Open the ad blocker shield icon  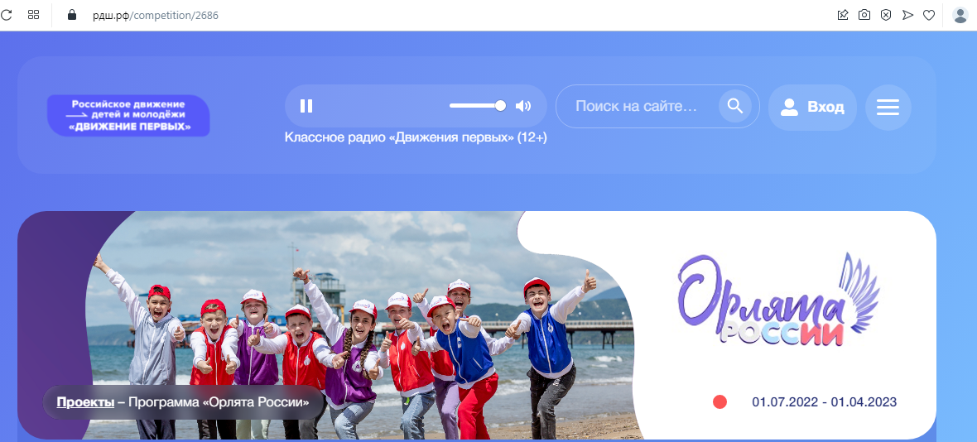coord(885,15)
